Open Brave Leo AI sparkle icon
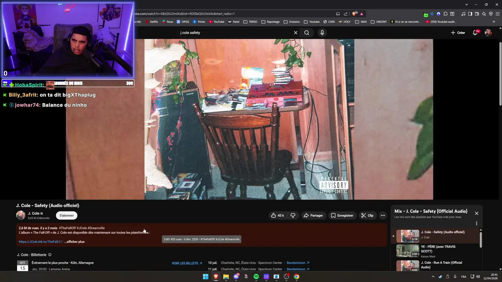This screenshot has width=502, height=282. pyautogui.click(x=484, y=14)
